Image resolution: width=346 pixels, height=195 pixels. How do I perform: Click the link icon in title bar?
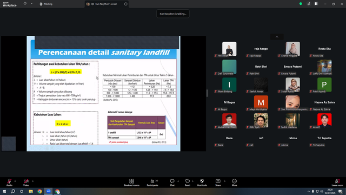pos(309,4)
